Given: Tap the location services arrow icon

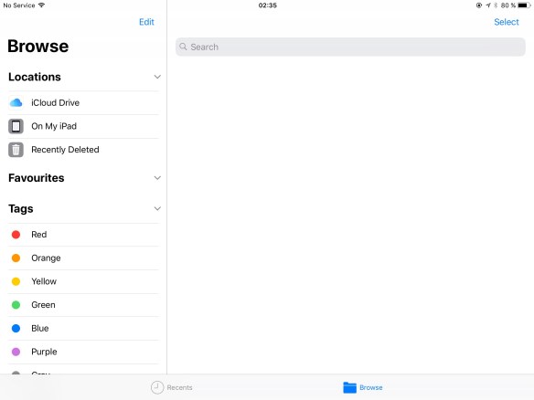Looking at the screenshot, I should 488,5.
